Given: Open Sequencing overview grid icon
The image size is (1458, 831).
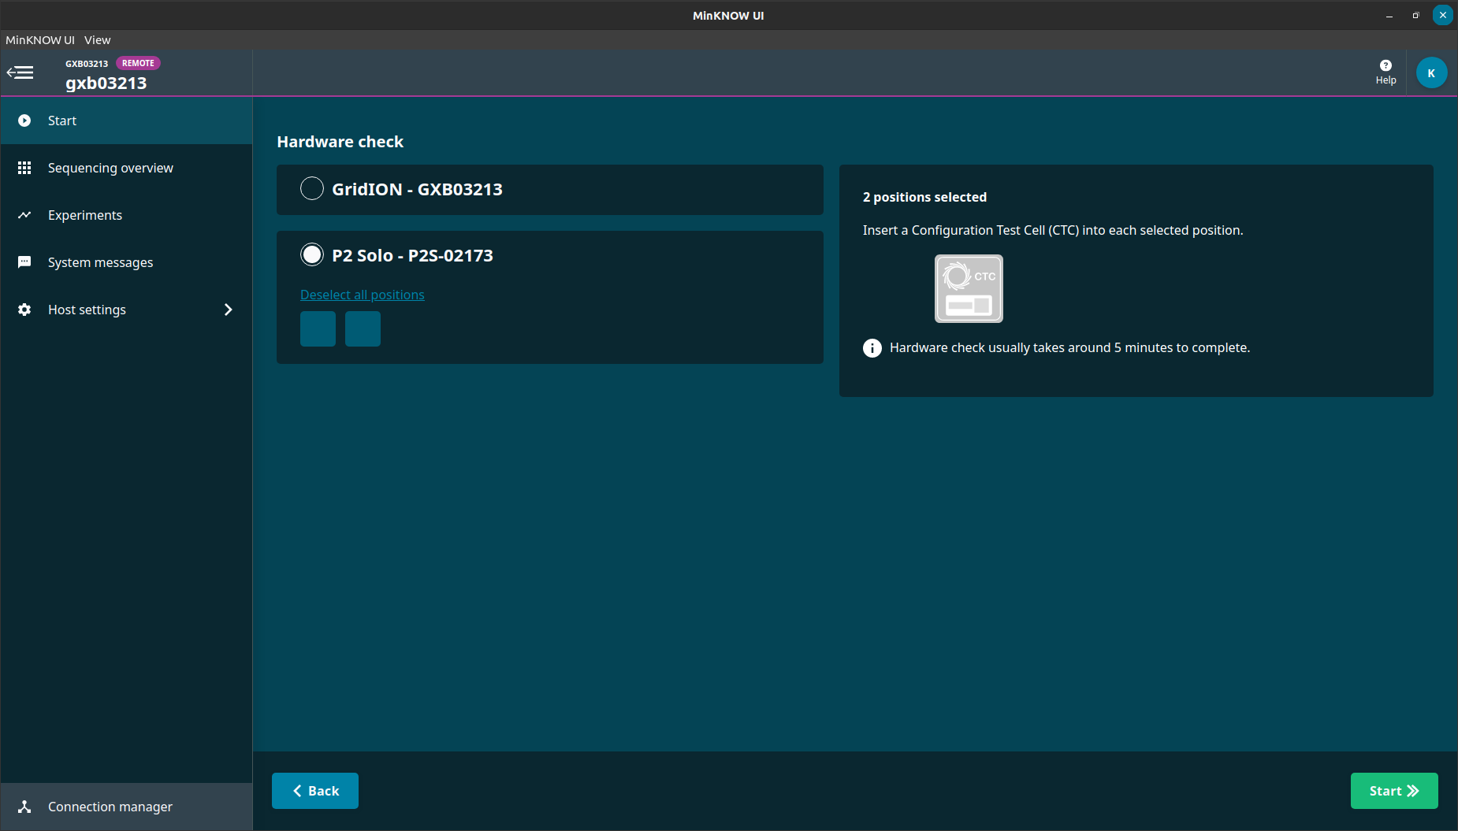Looking at the screenshot, I should tap(24, 168).
